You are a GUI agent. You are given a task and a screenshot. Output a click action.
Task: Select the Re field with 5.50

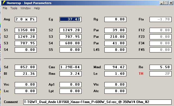[x=160, y=67]
